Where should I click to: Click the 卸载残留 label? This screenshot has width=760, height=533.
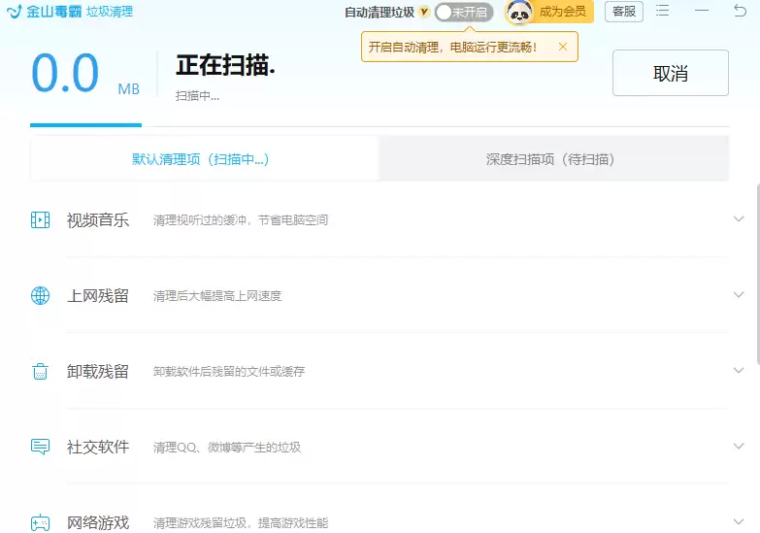pos(98,372)
